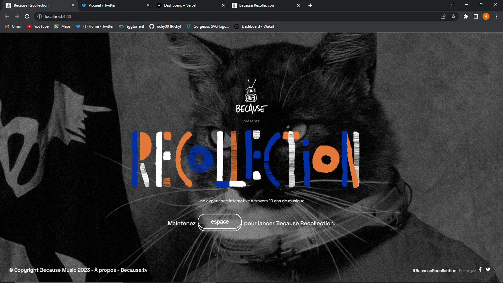Open the YouTube bookmark

point(37,26)
